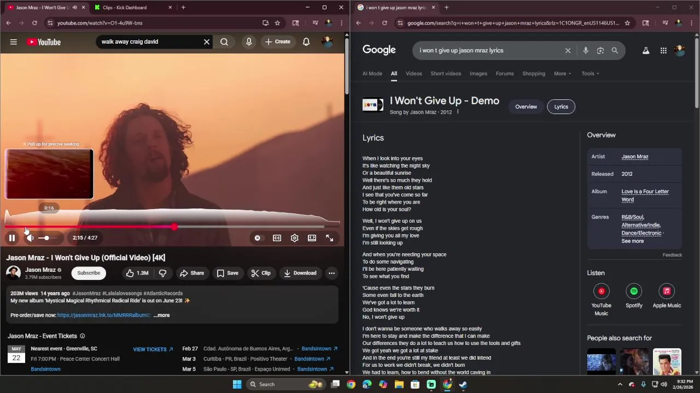700x393 pixels.
Task: Open Jason Mraz channel avatar
Action: click(13, 273)
